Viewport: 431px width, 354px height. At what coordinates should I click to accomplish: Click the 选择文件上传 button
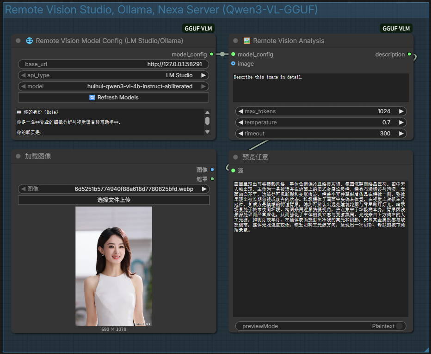click(113, 200)
